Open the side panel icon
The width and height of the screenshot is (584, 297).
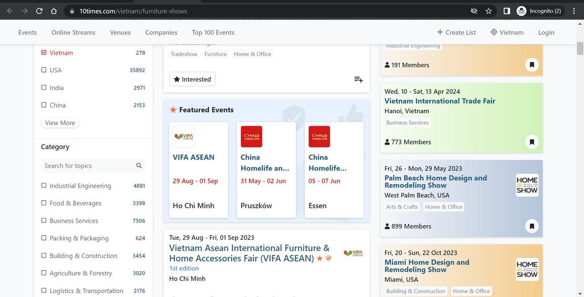click(506, 11)
